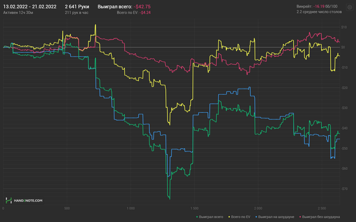Click the -$30 y-axis label

click(x=344, y=108)
